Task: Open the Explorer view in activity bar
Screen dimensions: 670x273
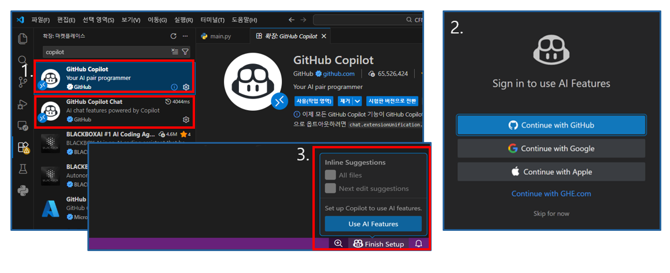Action: point(23,39)
